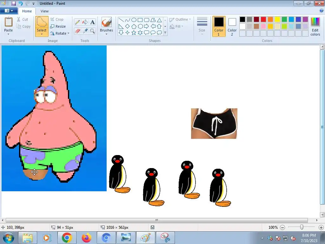
Task: Expand the Shapes gallery more arrow
Action: tap(165, 33)
